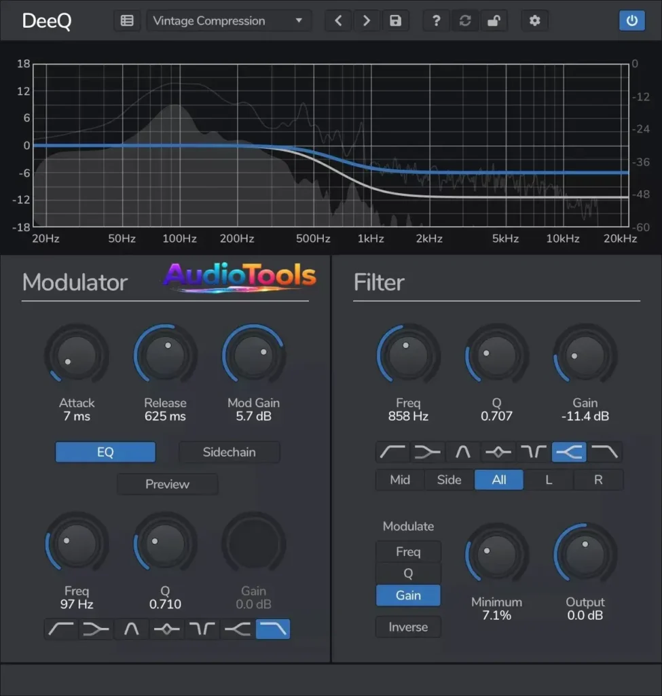This screenshot has width=662, height=696.
Task: Click the next preset arrow
Action: click(367, 20)
